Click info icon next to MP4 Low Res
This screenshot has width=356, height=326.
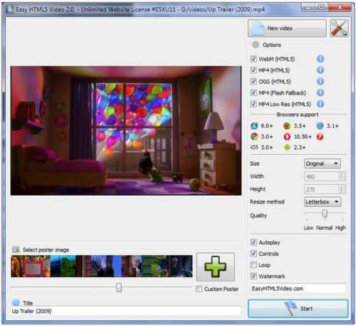coord(320,104)
